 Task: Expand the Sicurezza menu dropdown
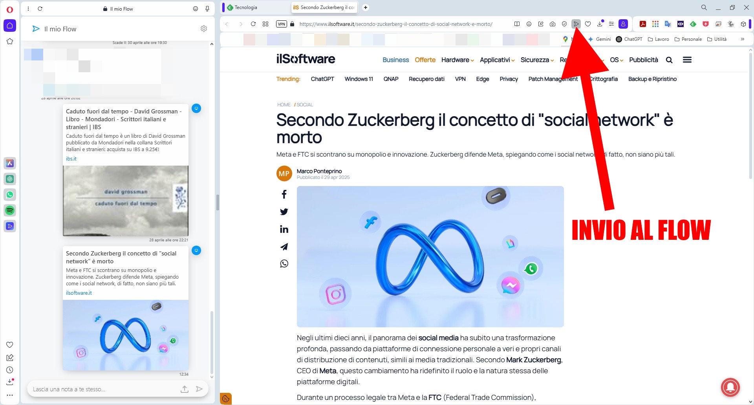537,60
